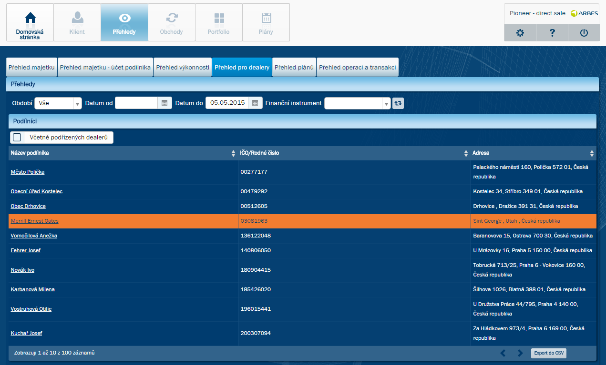
Task: Open settings gear icon
Action: click(520, 33)
